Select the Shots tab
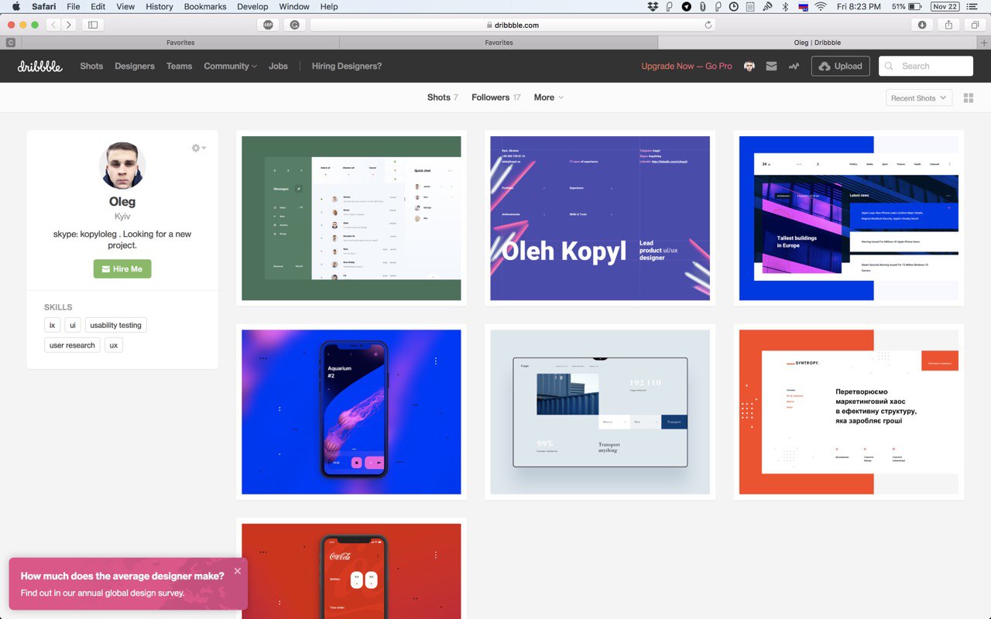 coord(443,97)
